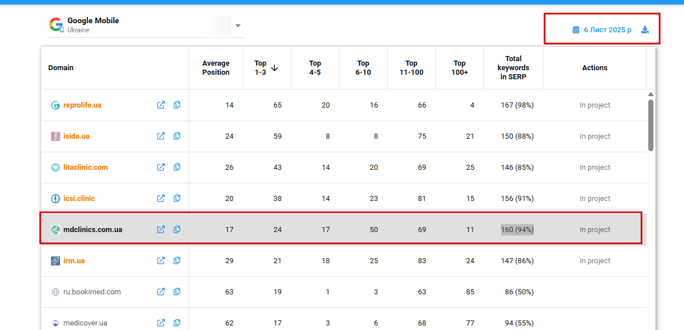Open isida.ua external link icon
This screenshot has height=330, width=684.
[161, 136]
